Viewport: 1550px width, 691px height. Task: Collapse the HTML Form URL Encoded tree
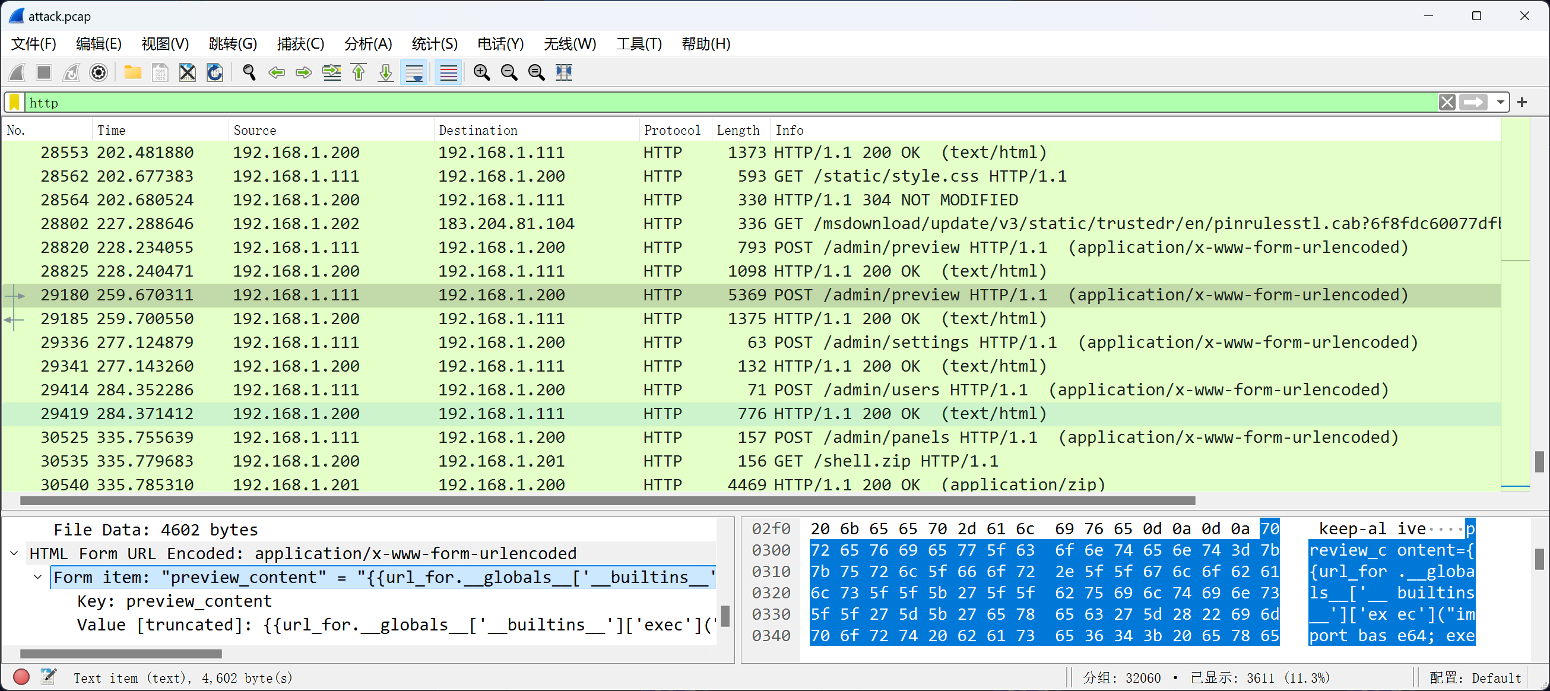click(14, 553)
